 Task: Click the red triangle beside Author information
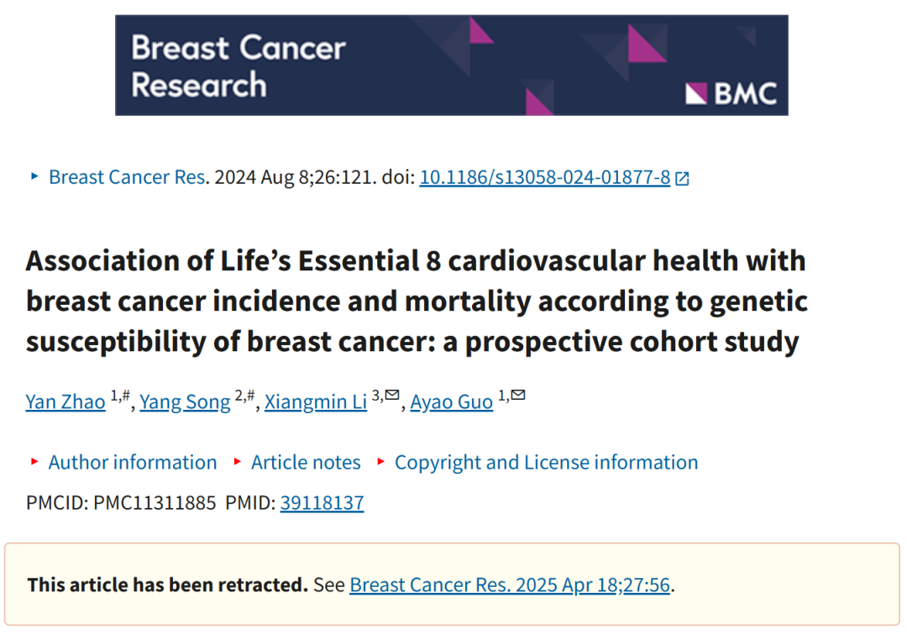(34, 462)
